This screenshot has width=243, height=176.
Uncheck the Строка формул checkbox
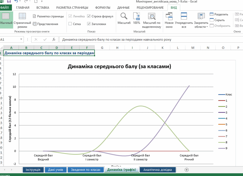click(89, 16)
